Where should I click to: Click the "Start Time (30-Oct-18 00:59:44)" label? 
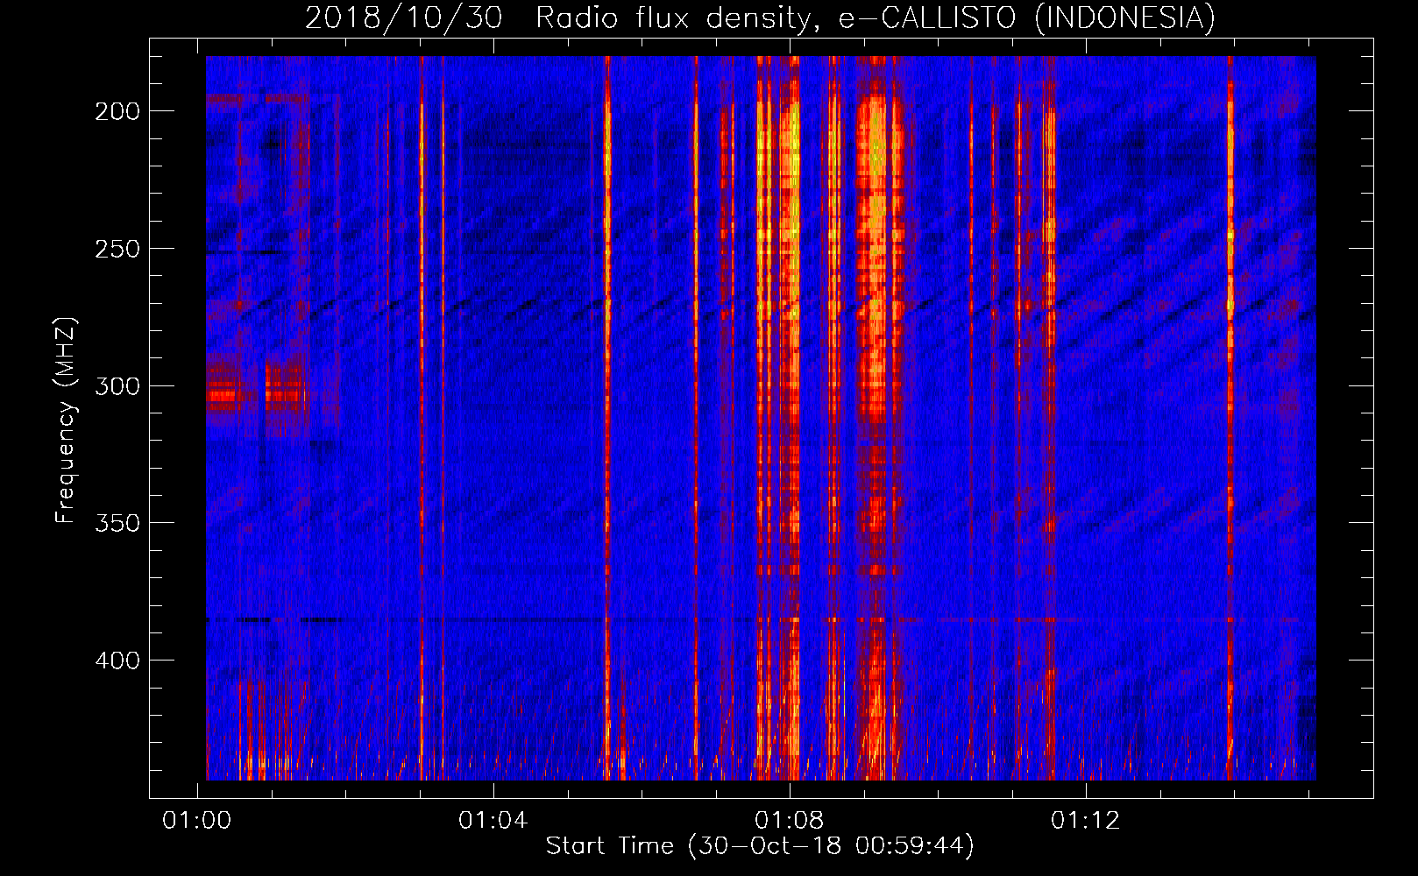tap(760, 846)
